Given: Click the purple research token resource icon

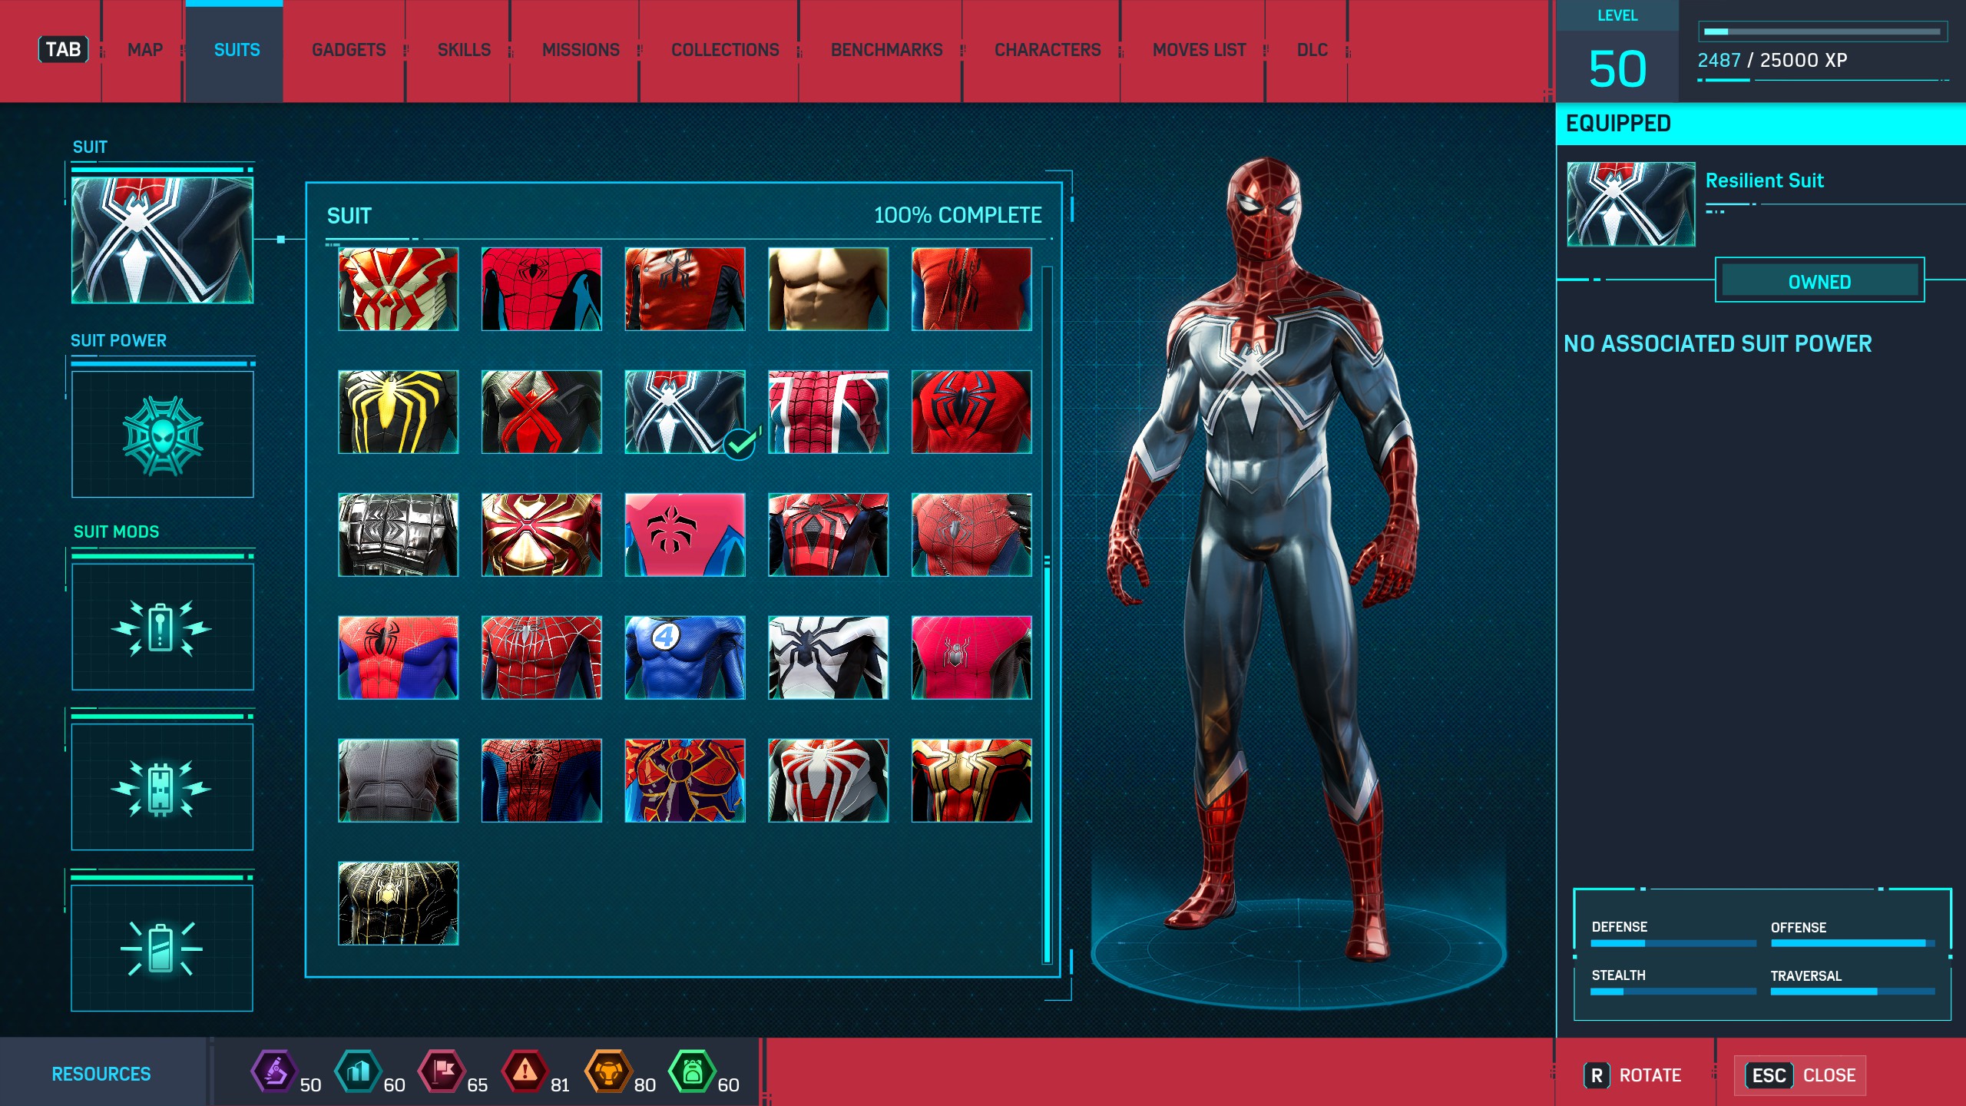Looking at the screenshot, I should pos(274,1071).
